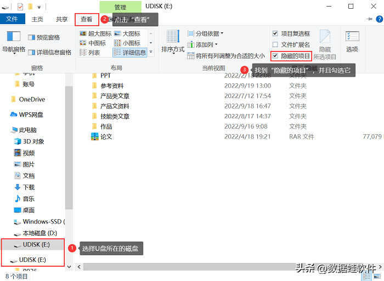Viewport: 384px width, 281px height.
Task: Click 将所有列调整为合适的大小 button
Action: coord(226,56)
